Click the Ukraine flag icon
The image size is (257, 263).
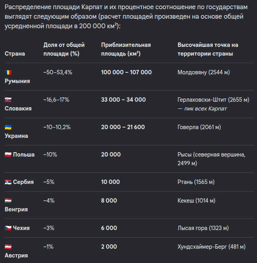[8, 127]
